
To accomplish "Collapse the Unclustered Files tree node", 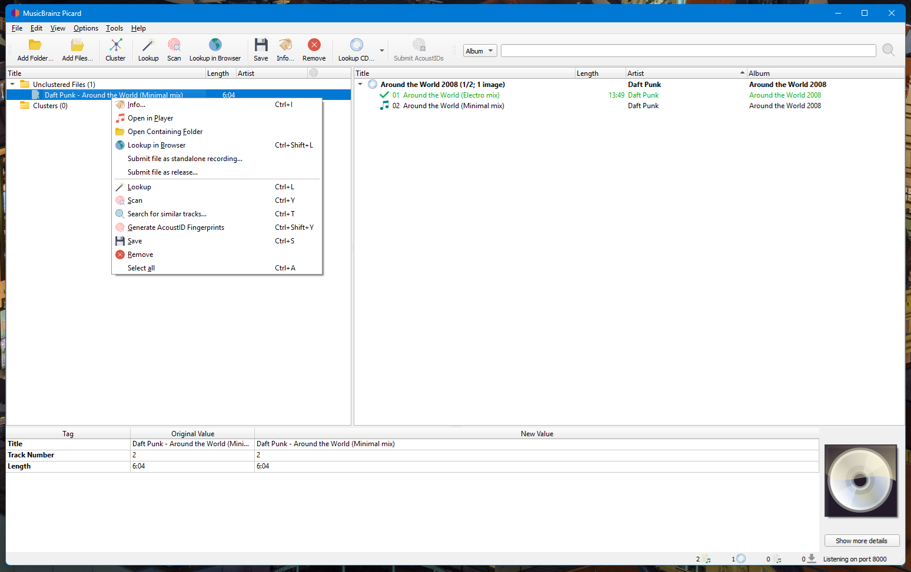I will tap(12, 85).
